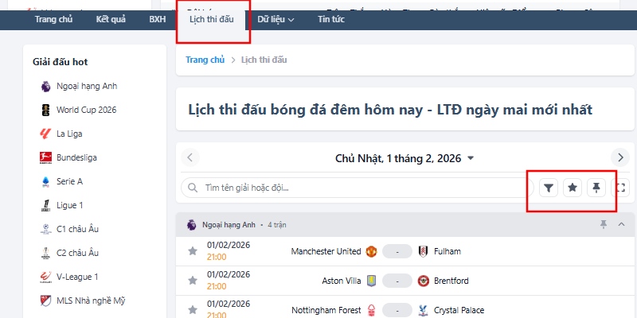The height and width of the screenshot is (318, 637).
Task: Click the Crystal Palace crest
Action: 423,310
